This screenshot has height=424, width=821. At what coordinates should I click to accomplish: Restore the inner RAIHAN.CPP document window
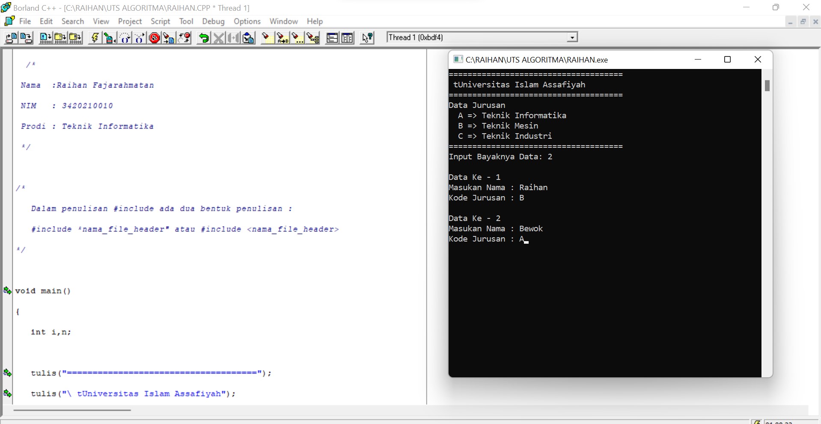[x=803, y=22]
